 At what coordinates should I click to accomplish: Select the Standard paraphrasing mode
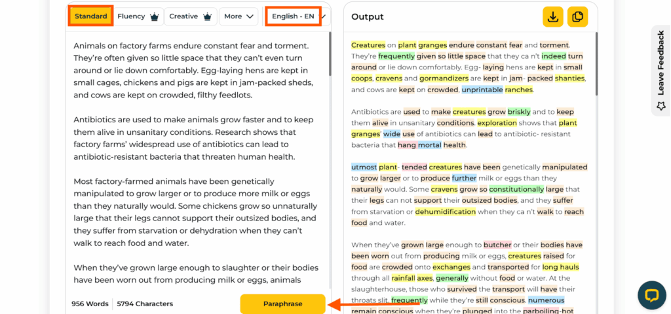point(90,16)
